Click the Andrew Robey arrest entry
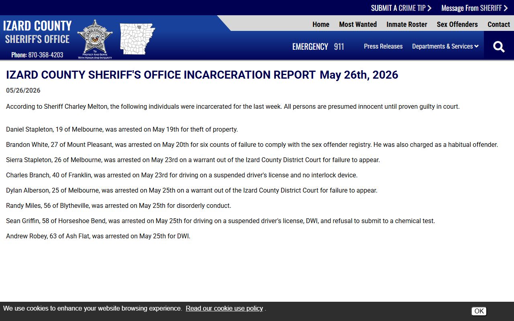This screenshot has width=514, height=321. 98,236
